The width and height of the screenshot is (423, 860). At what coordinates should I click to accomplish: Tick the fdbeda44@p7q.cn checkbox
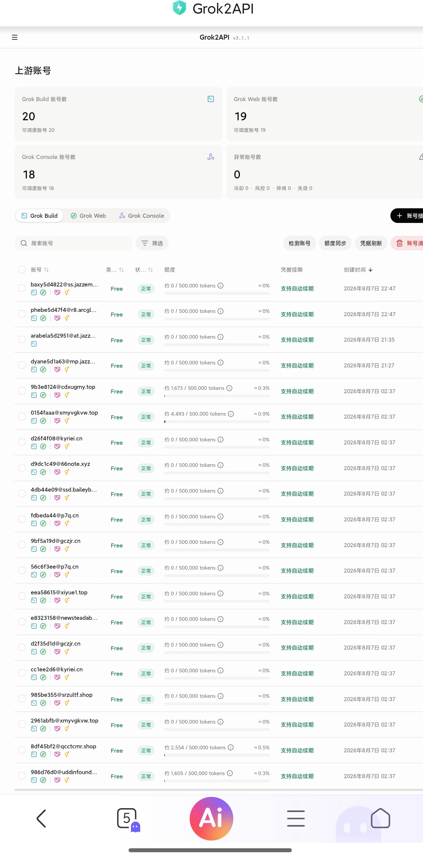click(22, 519)
